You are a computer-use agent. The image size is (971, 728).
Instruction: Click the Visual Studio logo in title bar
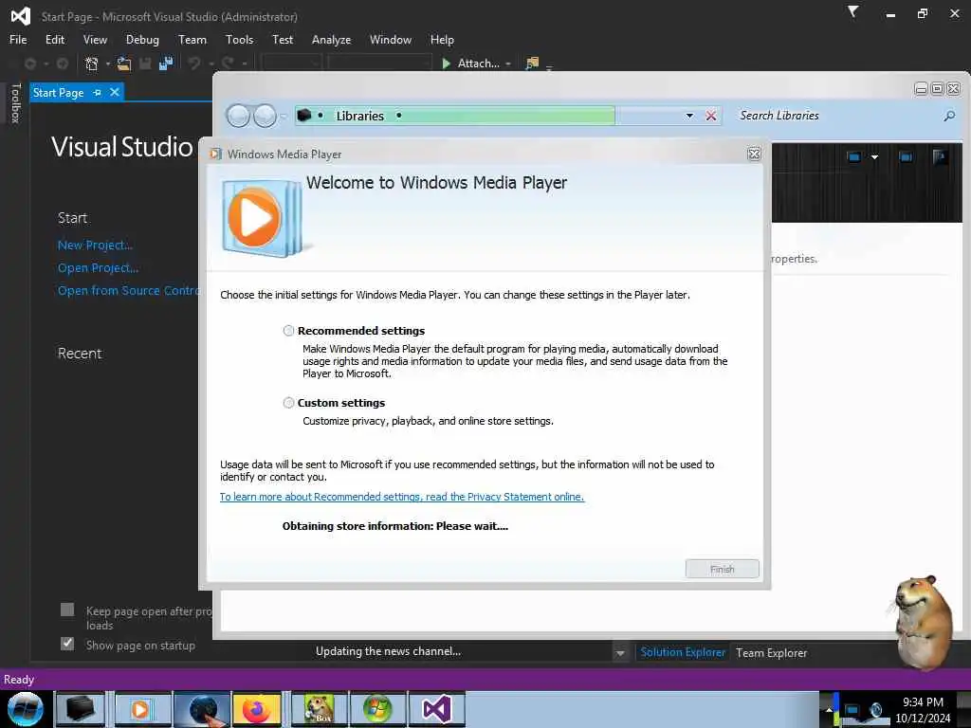point(21,16)
